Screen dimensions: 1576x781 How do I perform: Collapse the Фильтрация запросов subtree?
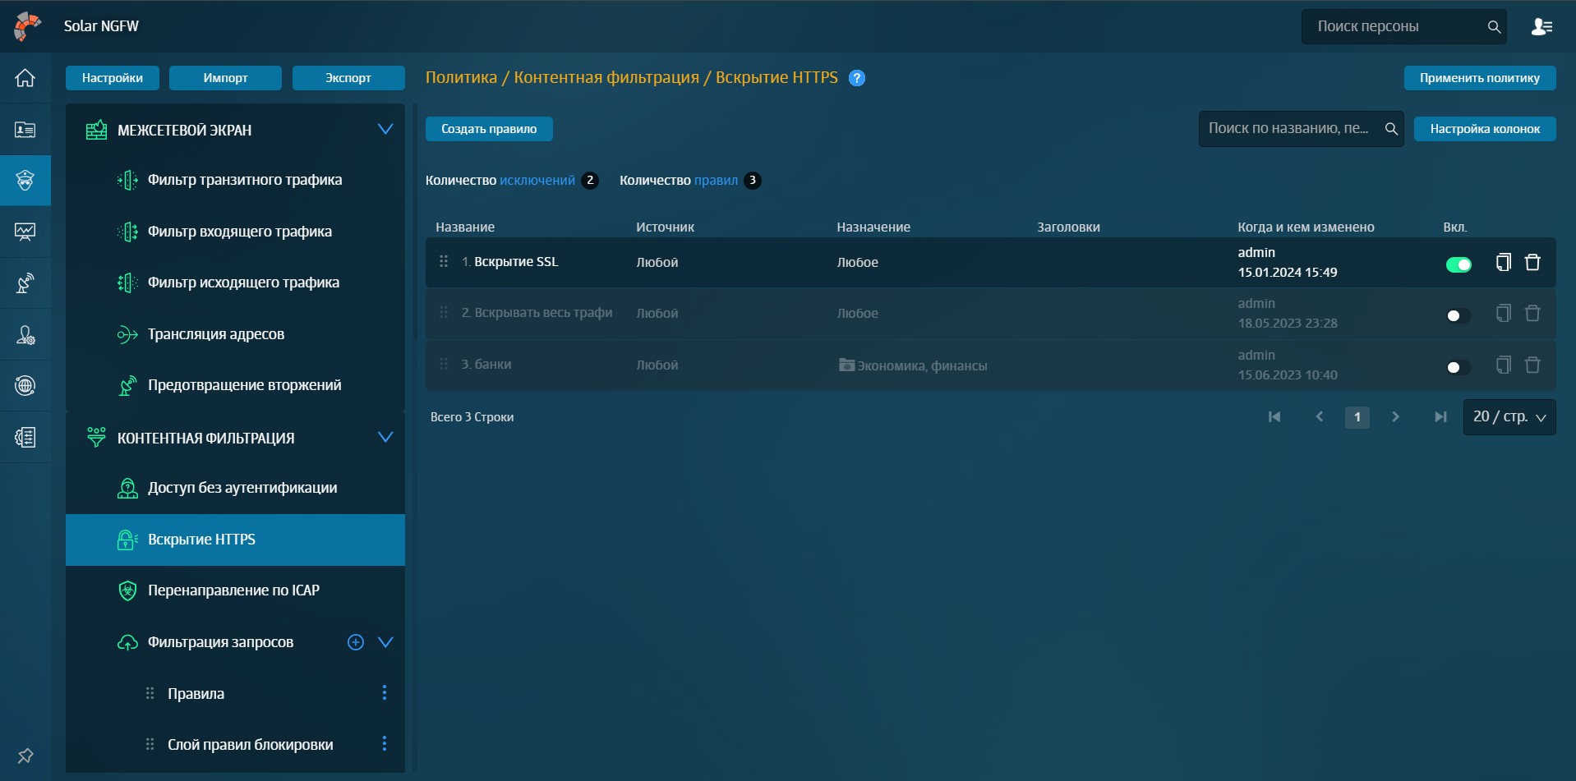pos(385,642)
